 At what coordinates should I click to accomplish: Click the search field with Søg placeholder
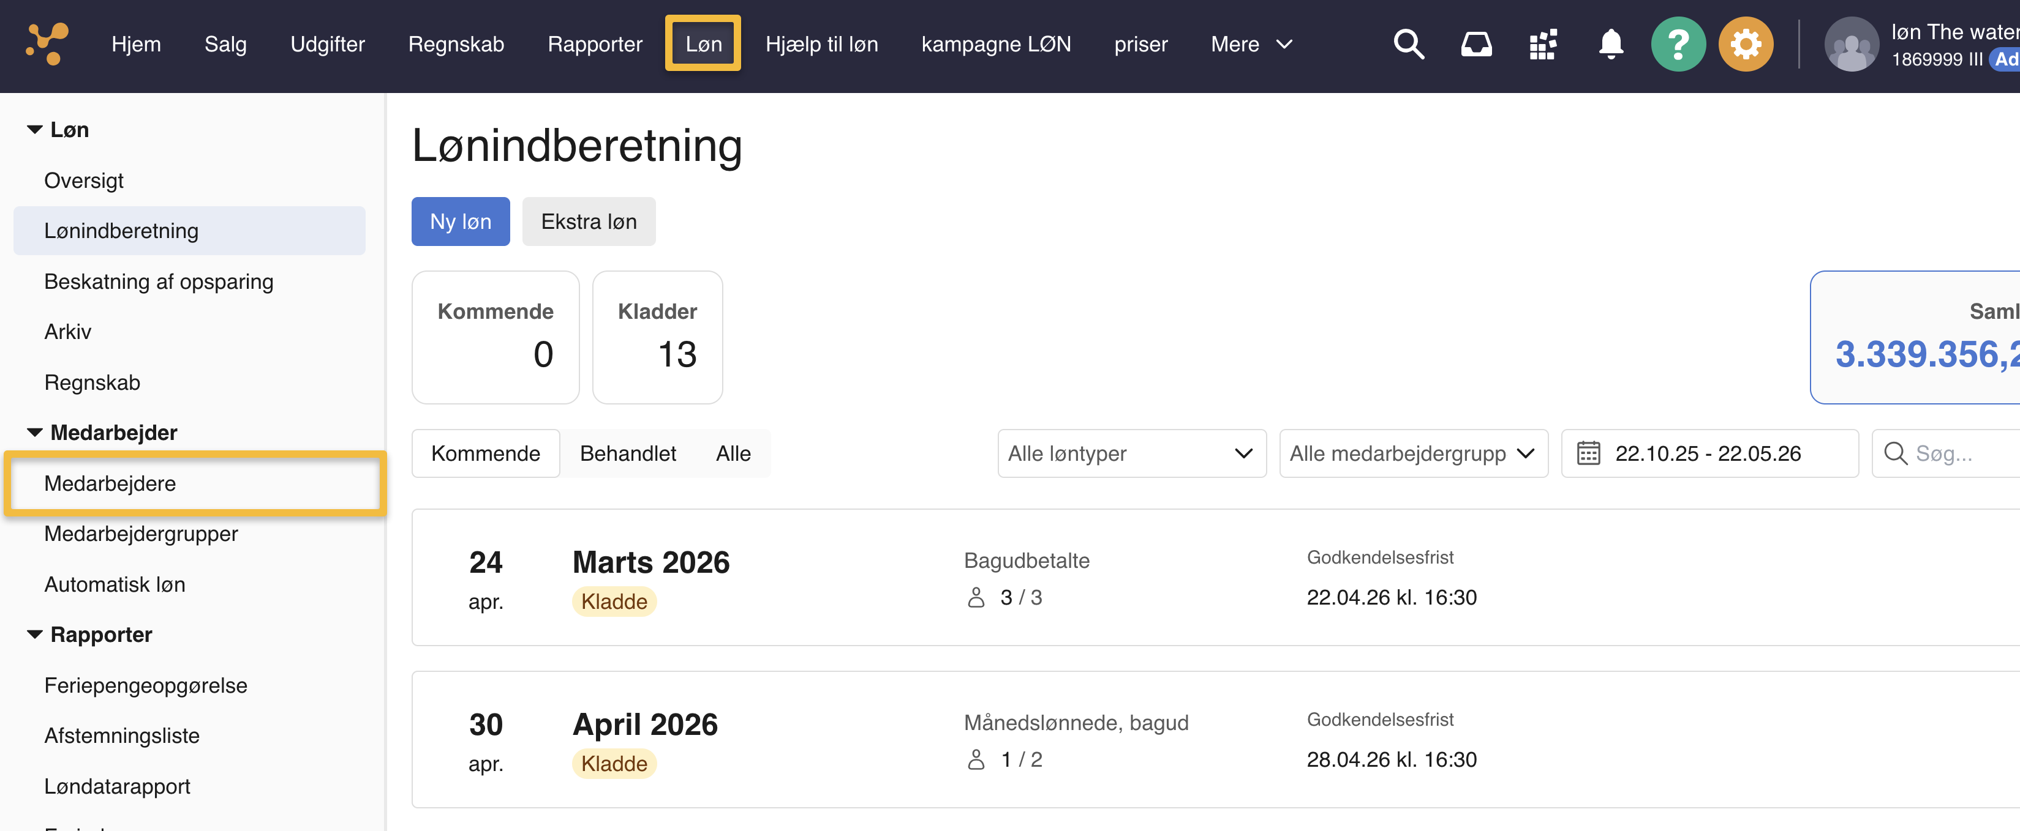(x=1953, y=453)
